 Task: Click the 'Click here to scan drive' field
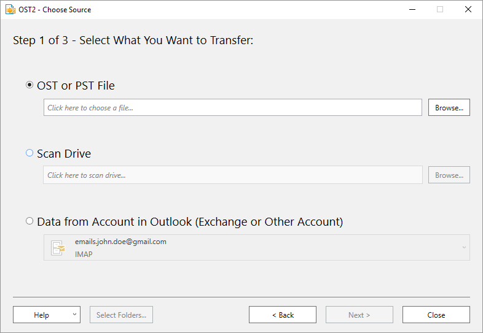click(232, 175)
